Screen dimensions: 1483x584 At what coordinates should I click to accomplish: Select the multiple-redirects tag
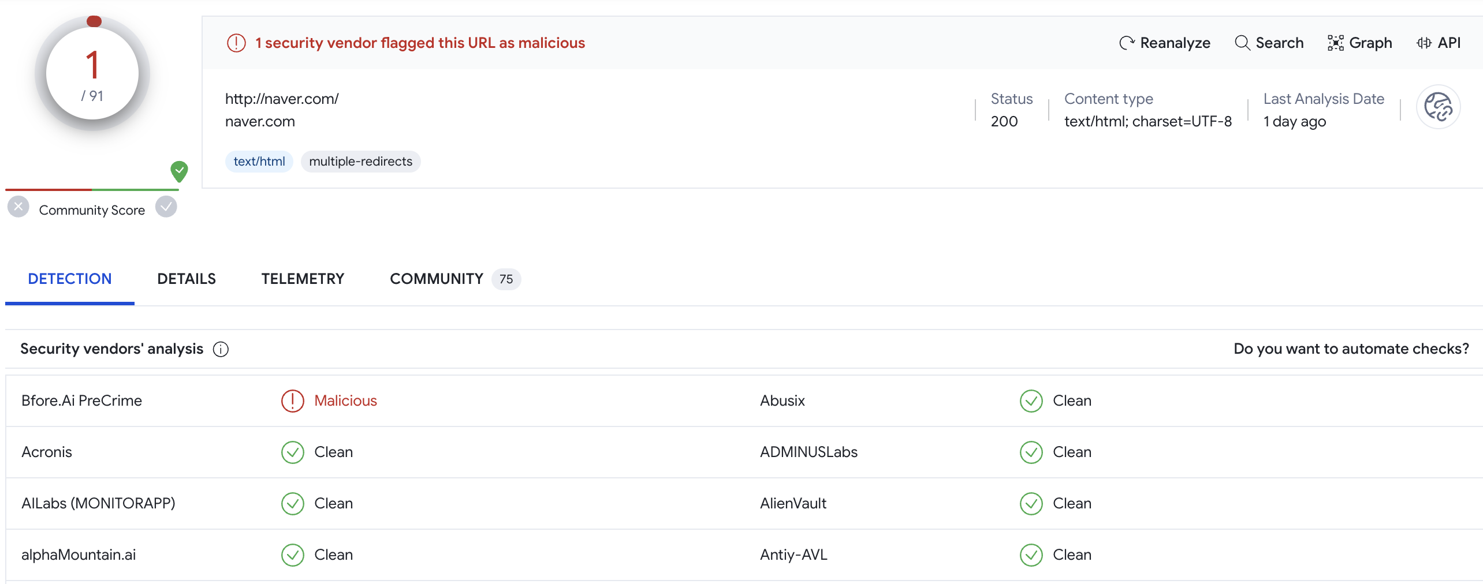click(361, 162)
